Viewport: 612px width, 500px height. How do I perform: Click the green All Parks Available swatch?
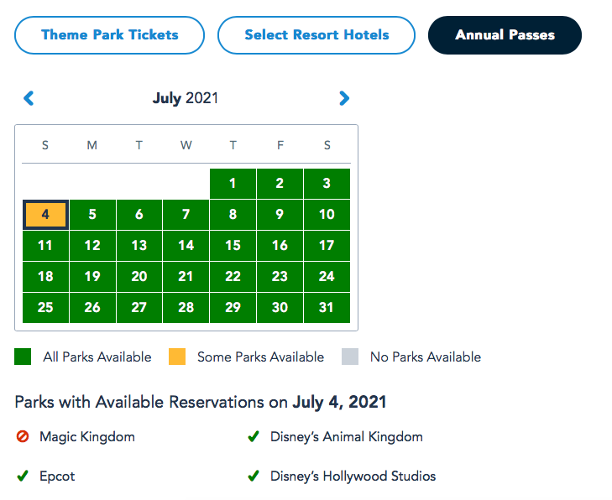point(23,357)
